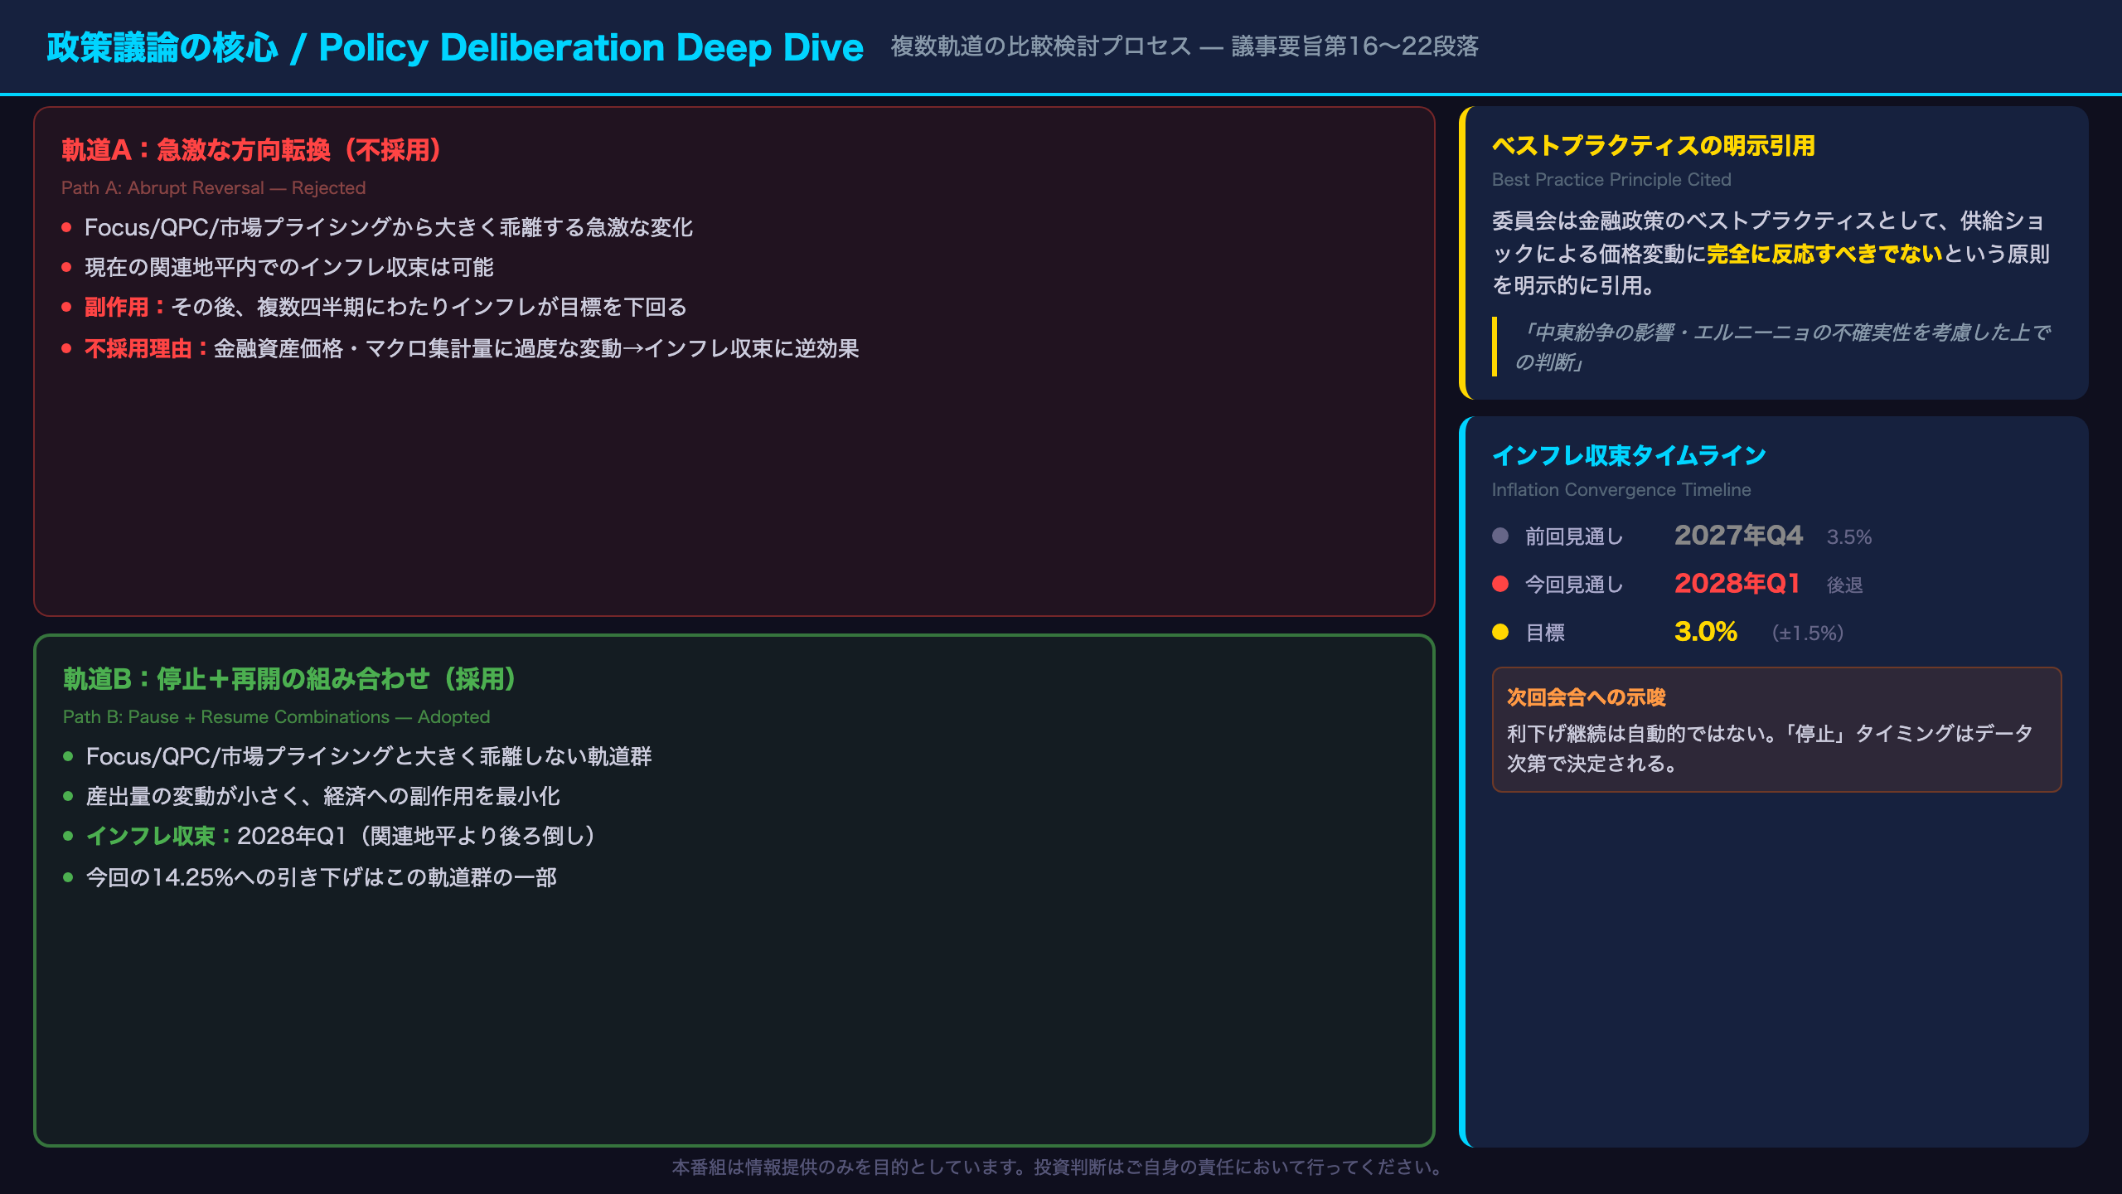The height and width of the screenshot is (1194, 2122).
Task: Click bullet '今回の14.25%への引き下げはこの軌道群の一部'
Action: (322, 877)
